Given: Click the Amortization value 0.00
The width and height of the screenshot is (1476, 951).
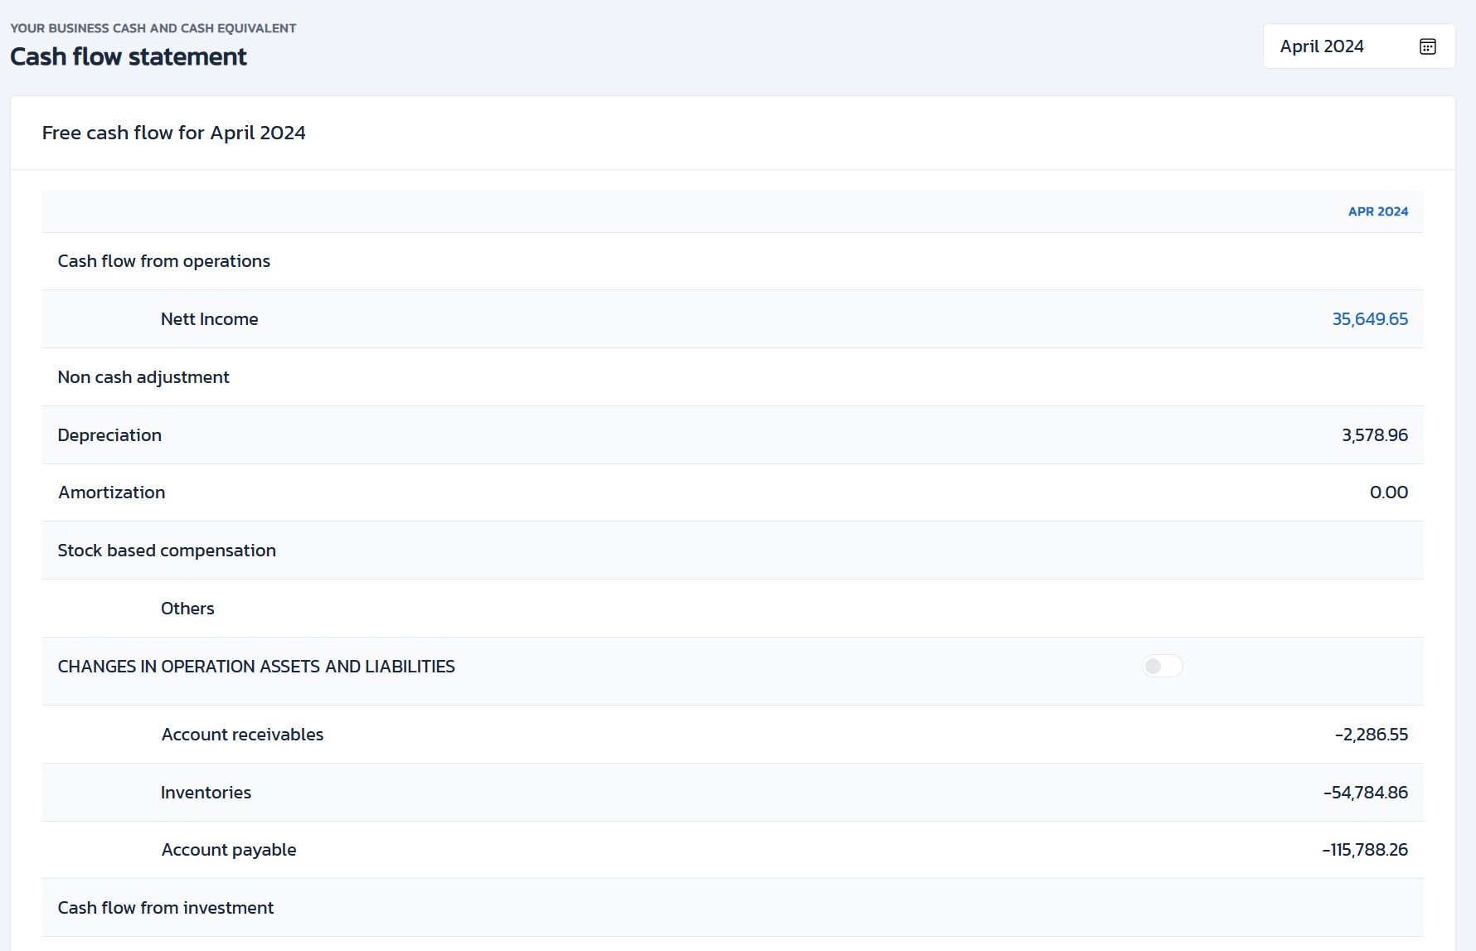Looking at the screenshot, I should 1388,492.
